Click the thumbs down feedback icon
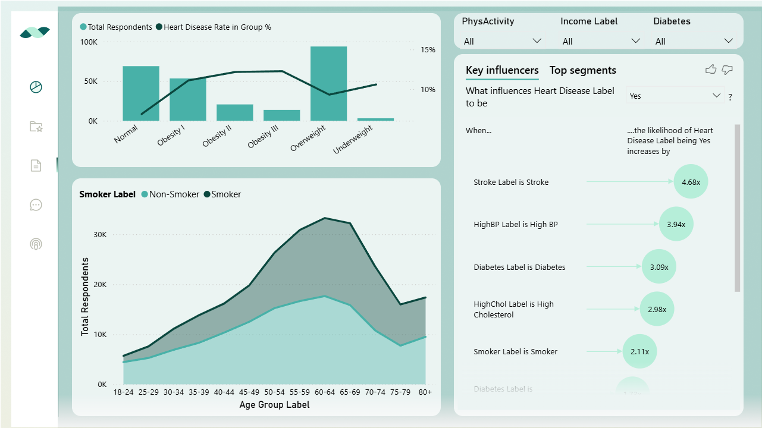Screen dimensions: 762x428 click(x=727, y=70)
